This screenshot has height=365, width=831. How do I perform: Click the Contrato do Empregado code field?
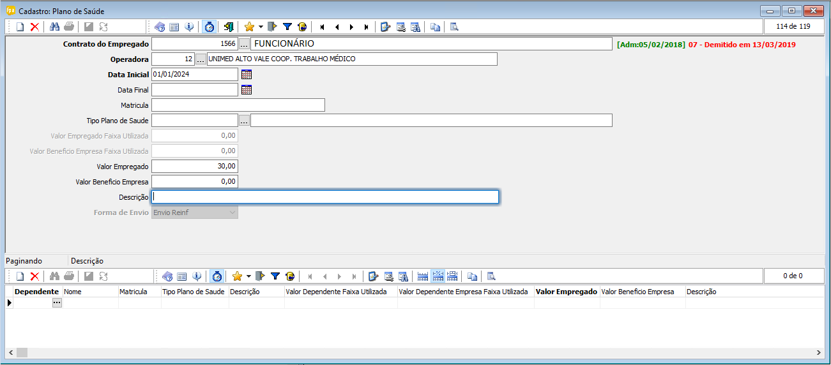(195, 44)
